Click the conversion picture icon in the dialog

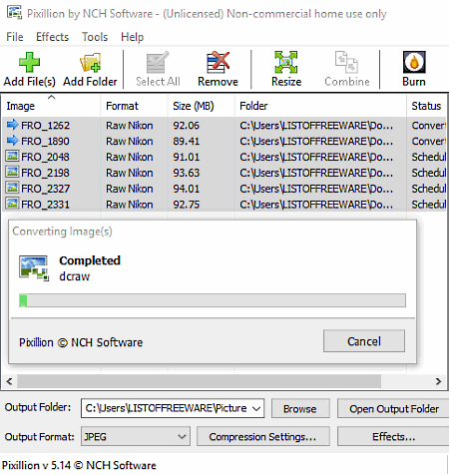coord(34,268)
